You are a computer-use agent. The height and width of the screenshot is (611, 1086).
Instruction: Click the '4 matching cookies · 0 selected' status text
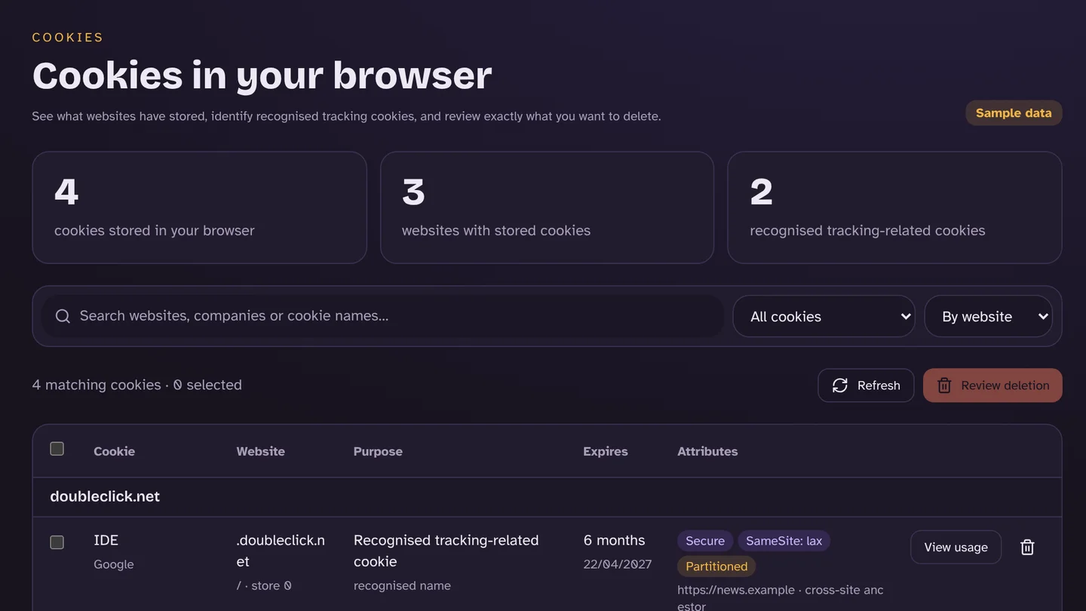click(137, 385)
